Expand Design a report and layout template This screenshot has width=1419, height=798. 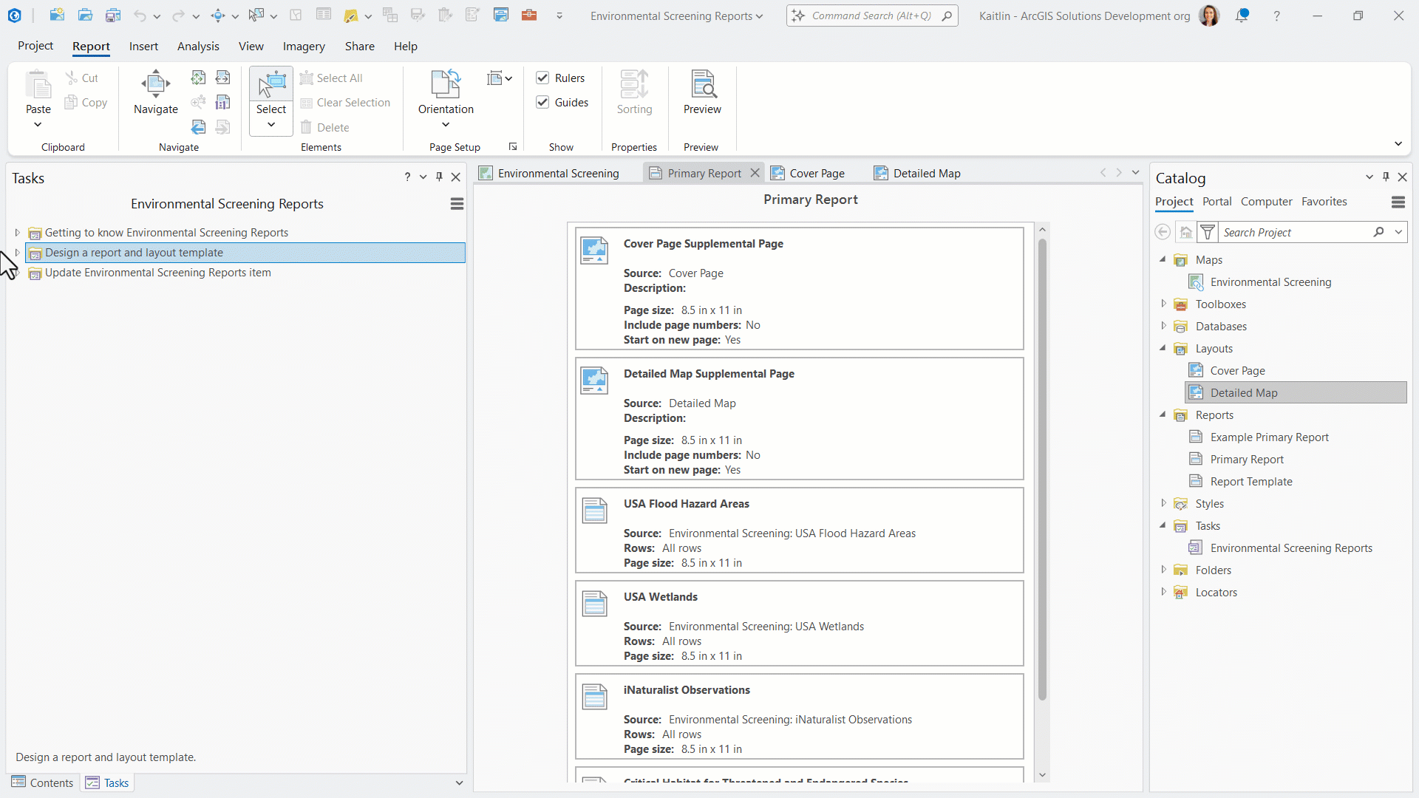pyautogui.click(x=17, y=253)
